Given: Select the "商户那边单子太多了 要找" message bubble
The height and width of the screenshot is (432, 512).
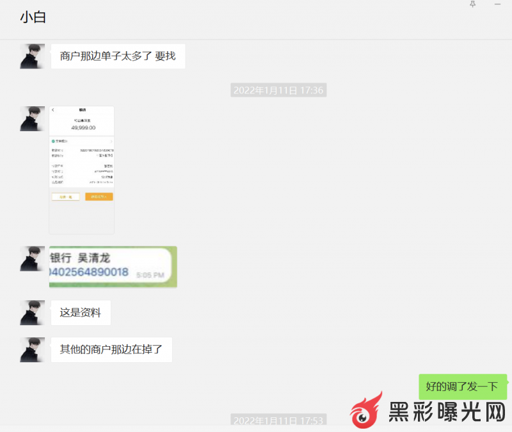Looking at the screenshot, I should [118, 56].
